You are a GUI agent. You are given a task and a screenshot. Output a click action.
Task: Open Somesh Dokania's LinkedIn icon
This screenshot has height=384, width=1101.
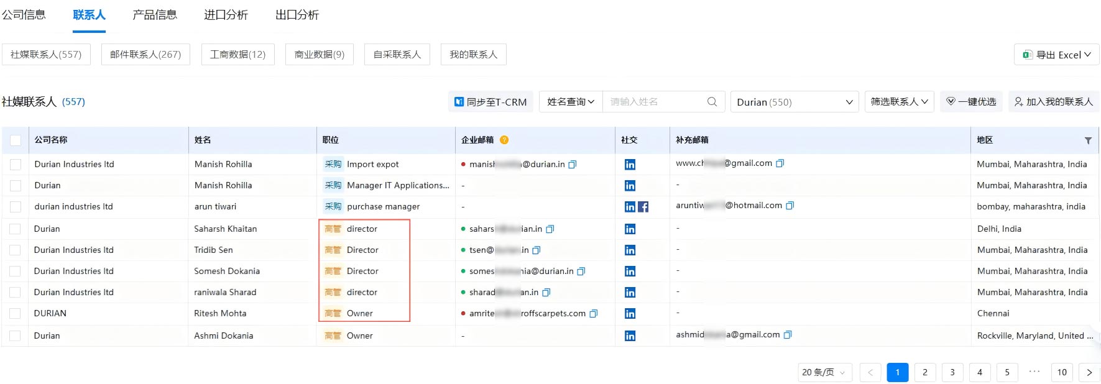630,272
